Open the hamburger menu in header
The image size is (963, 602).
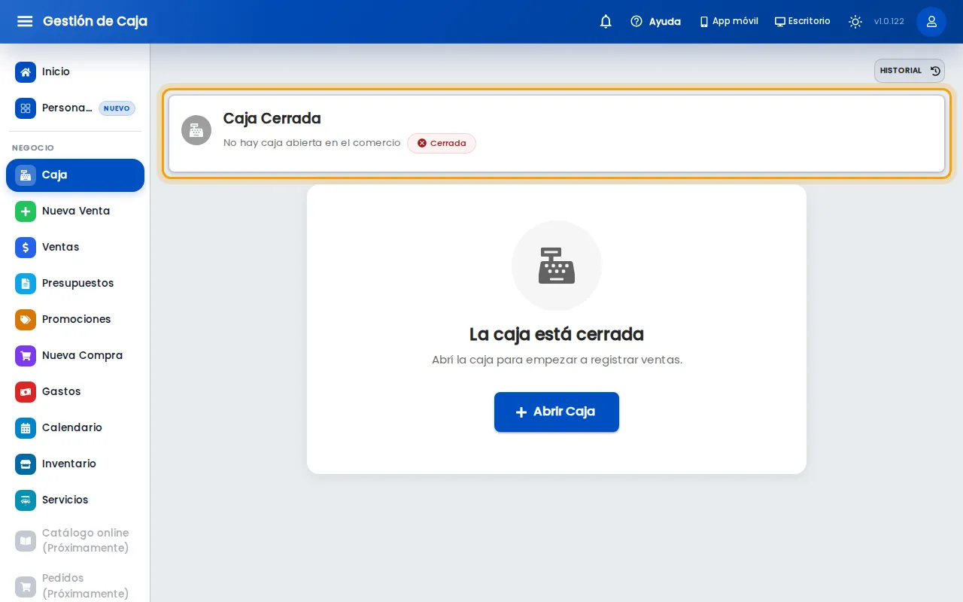(x=25, y=21)
